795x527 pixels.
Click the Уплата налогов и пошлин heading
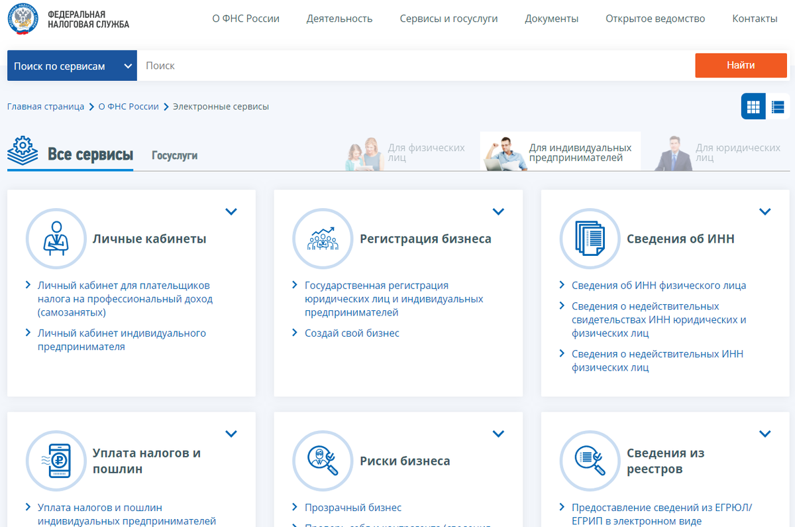(x=146, y=461)
